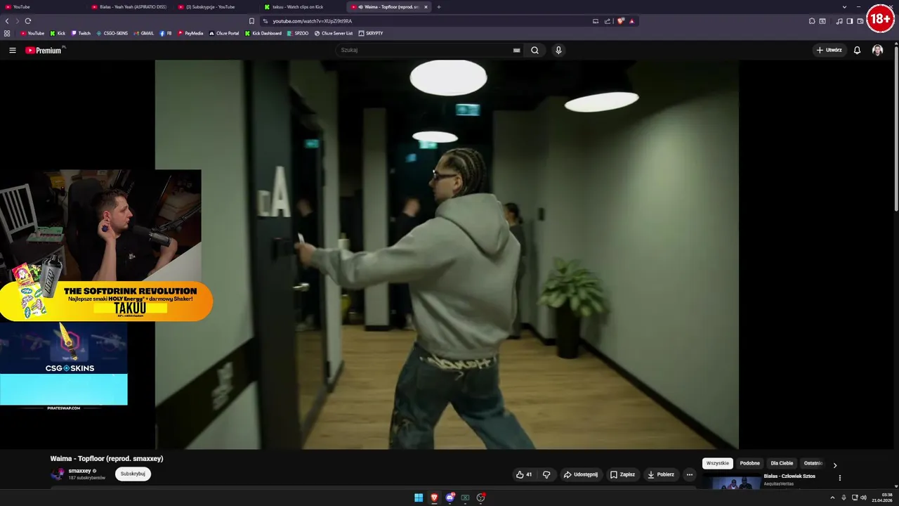Reload the page
This screenshot has height=506, width=899.
pyautogui.click(x=28, y=21)
